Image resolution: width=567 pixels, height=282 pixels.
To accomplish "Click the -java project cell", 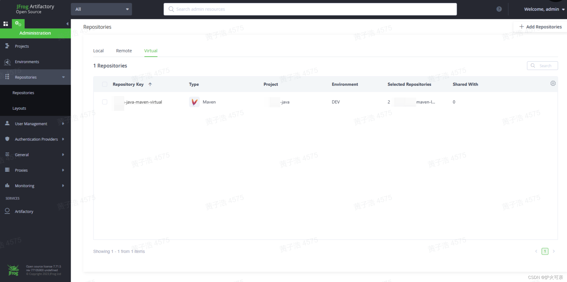I will (285, 102).
